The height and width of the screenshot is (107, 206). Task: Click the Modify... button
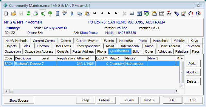pos(193,72)
